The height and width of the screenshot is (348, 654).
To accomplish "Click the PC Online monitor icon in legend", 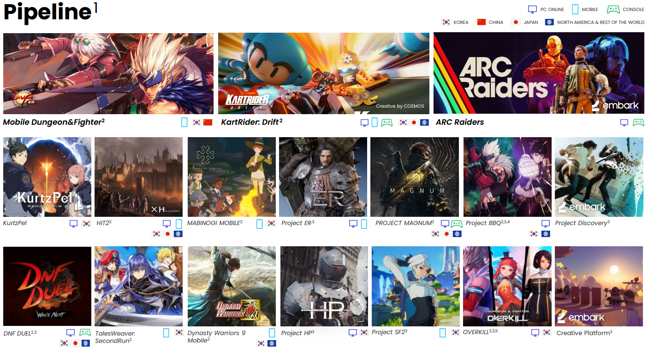I will pos(533,9).
